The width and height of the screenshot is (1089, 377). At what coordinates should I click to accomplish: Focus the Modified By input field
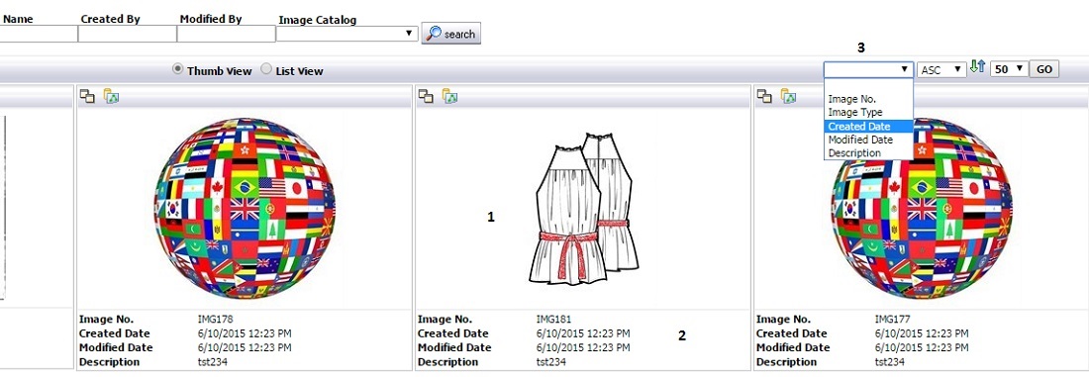[227, 34]
